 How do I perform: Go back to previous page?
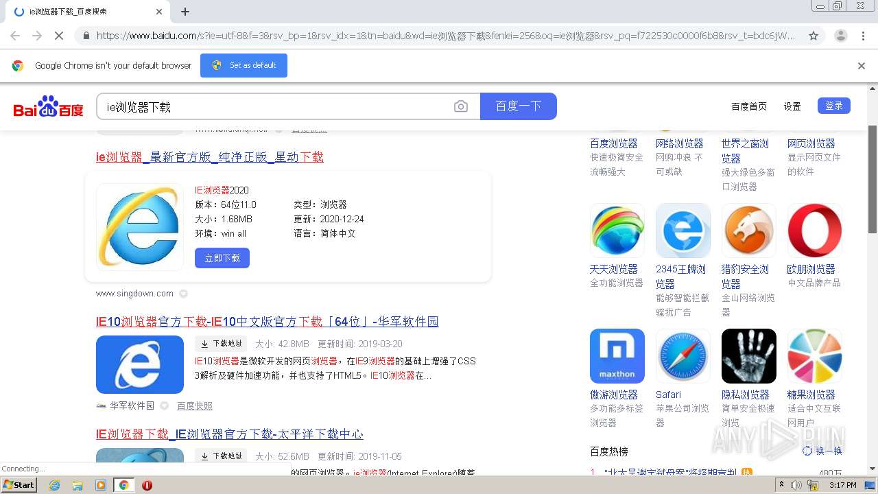[x=15, y=36]
